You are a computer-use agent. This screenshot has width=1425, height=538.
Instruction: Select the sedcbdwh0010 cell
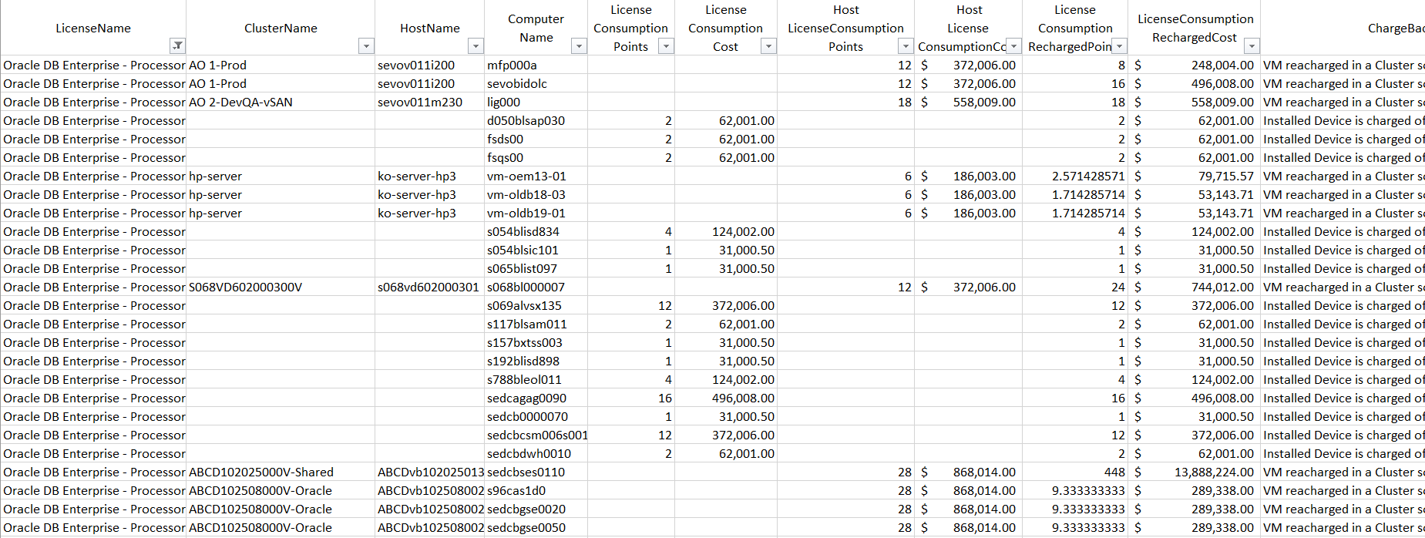tap(536, 454)
